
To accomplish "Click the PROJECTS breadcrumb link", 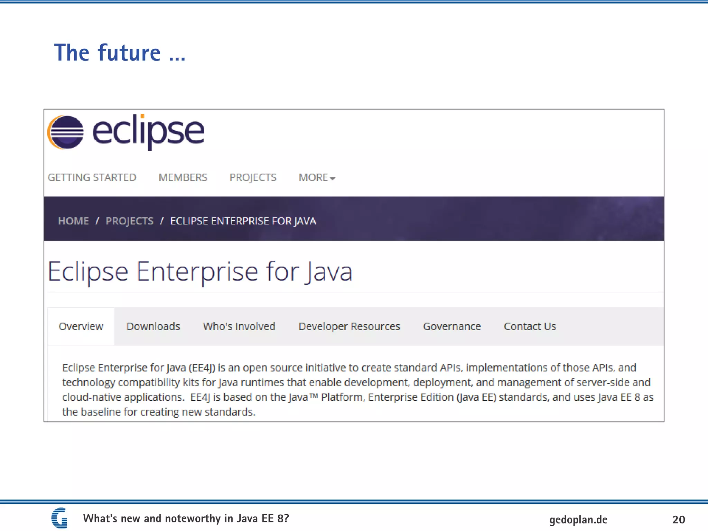I will (130, 221).
